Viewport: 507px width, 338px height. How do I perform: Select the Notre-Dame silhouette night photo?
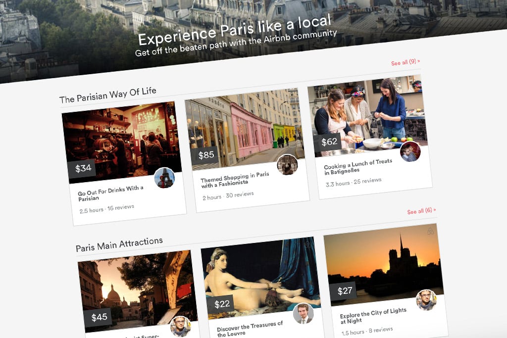click(x=384, y=265)
